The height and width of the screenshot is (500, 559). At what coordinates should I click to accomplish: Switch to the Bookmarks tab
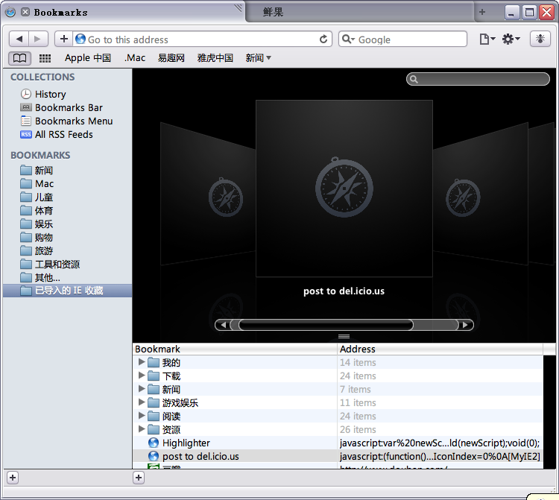coord(123,13)
